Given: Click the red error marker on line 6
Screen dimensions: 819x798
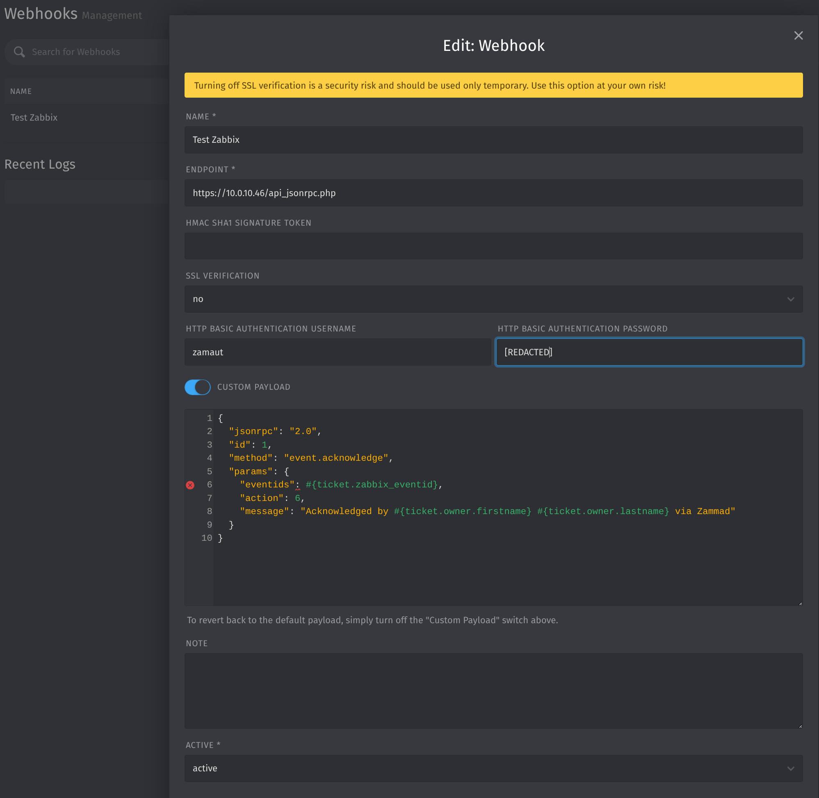Looking at the screenshot, I should [190, 485].
